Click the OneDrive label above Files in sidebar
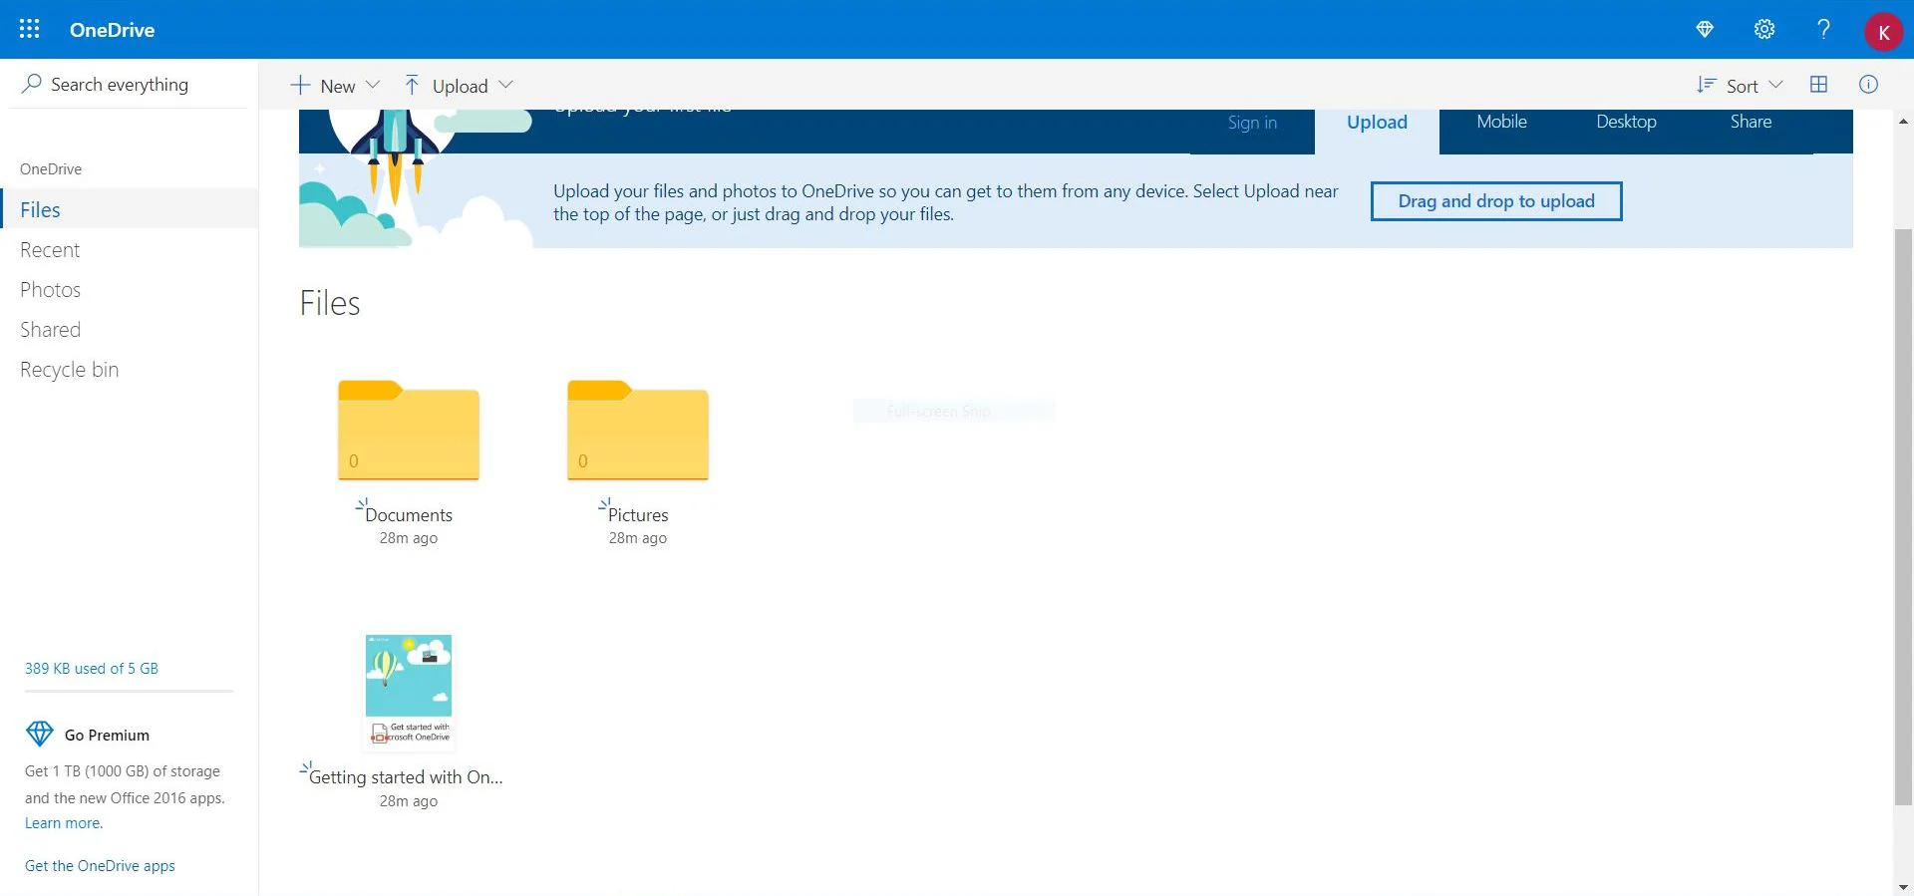The image size is (1914, 896). pyautogui.click(x=51, y=169)
